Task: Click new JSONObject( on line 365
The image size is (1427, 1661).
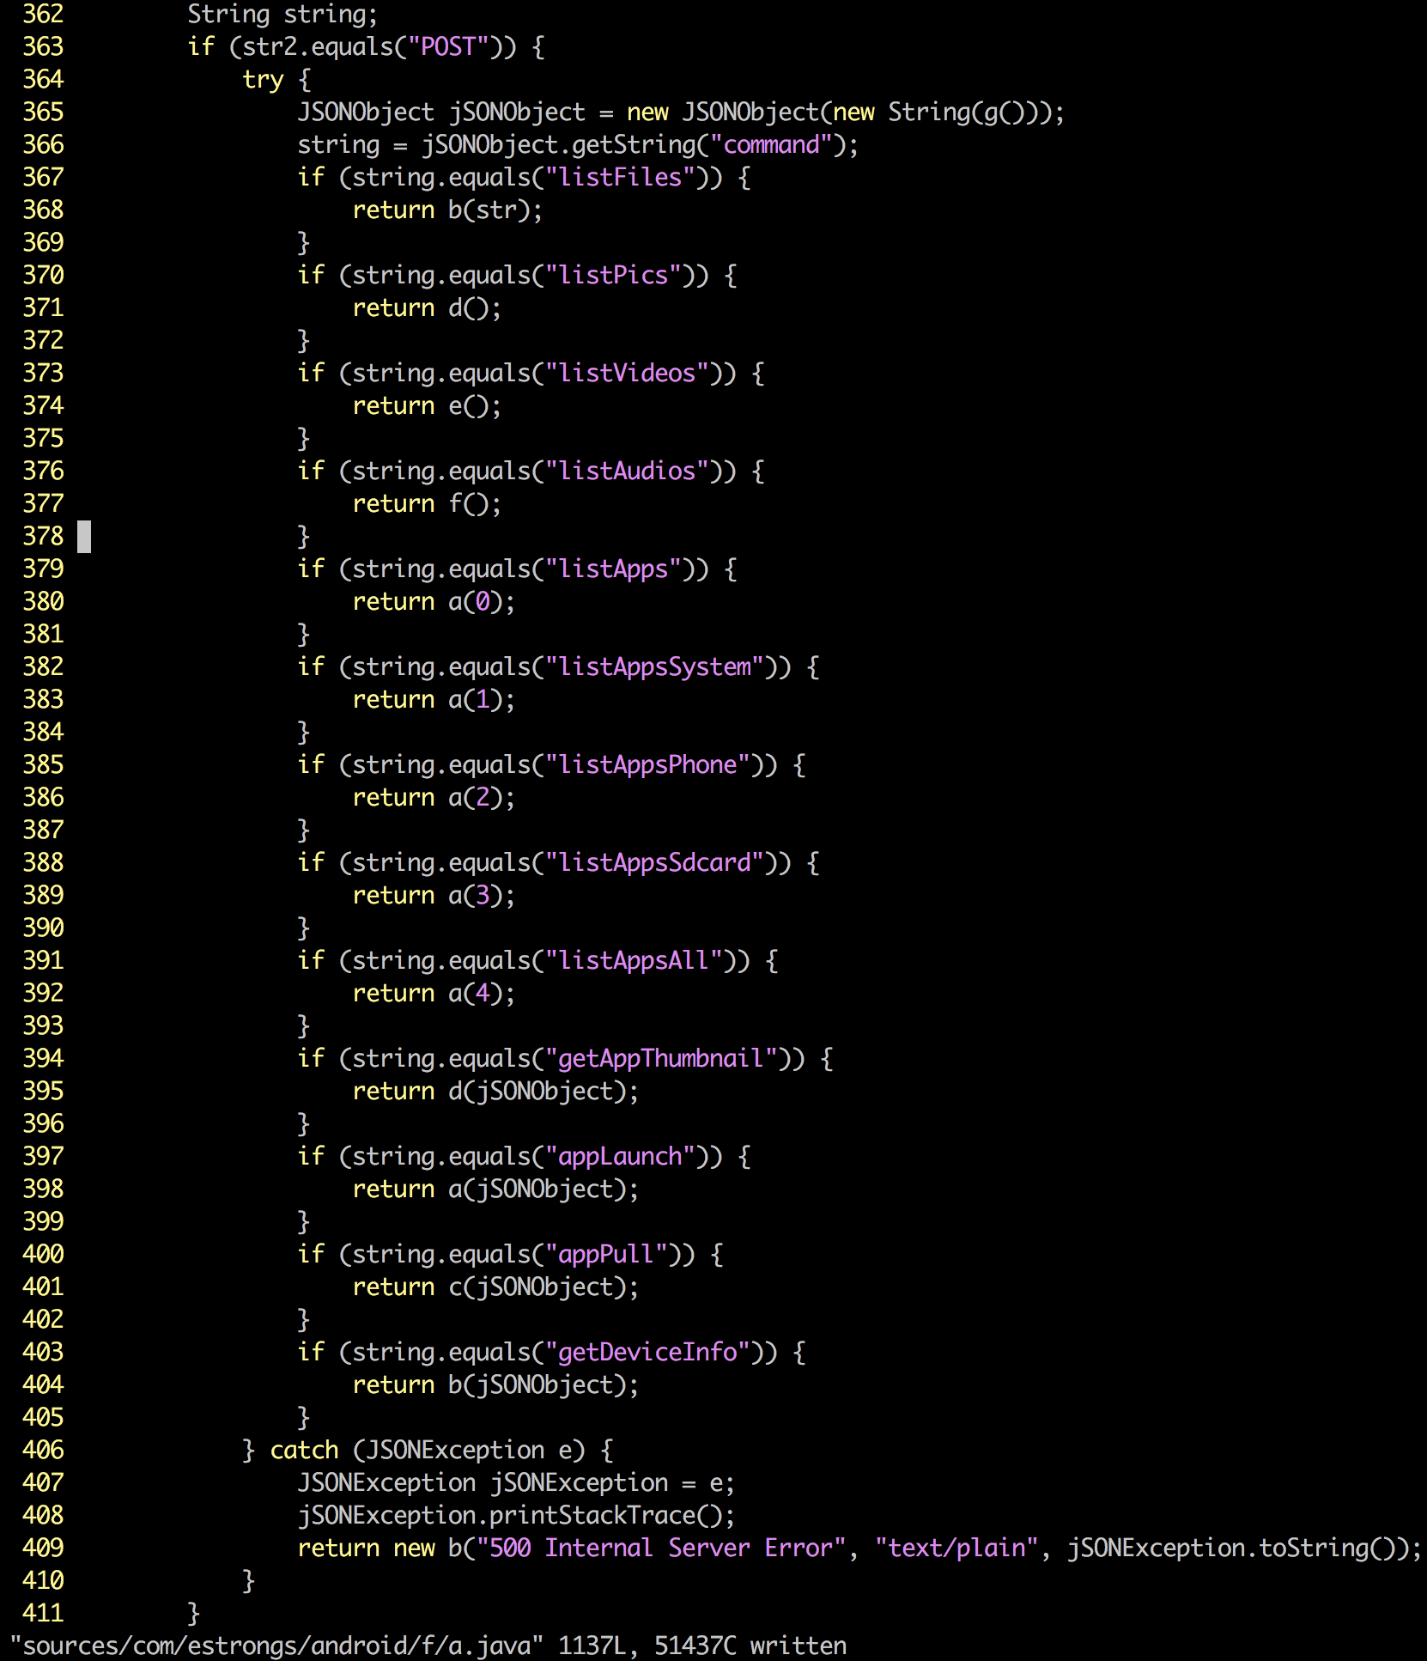Action: (x=729, y=112)
